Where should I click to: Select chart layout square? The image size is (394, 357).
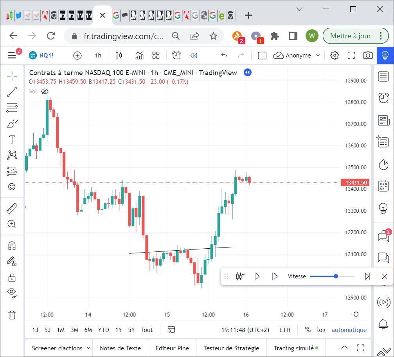click(x=262, y=55)
